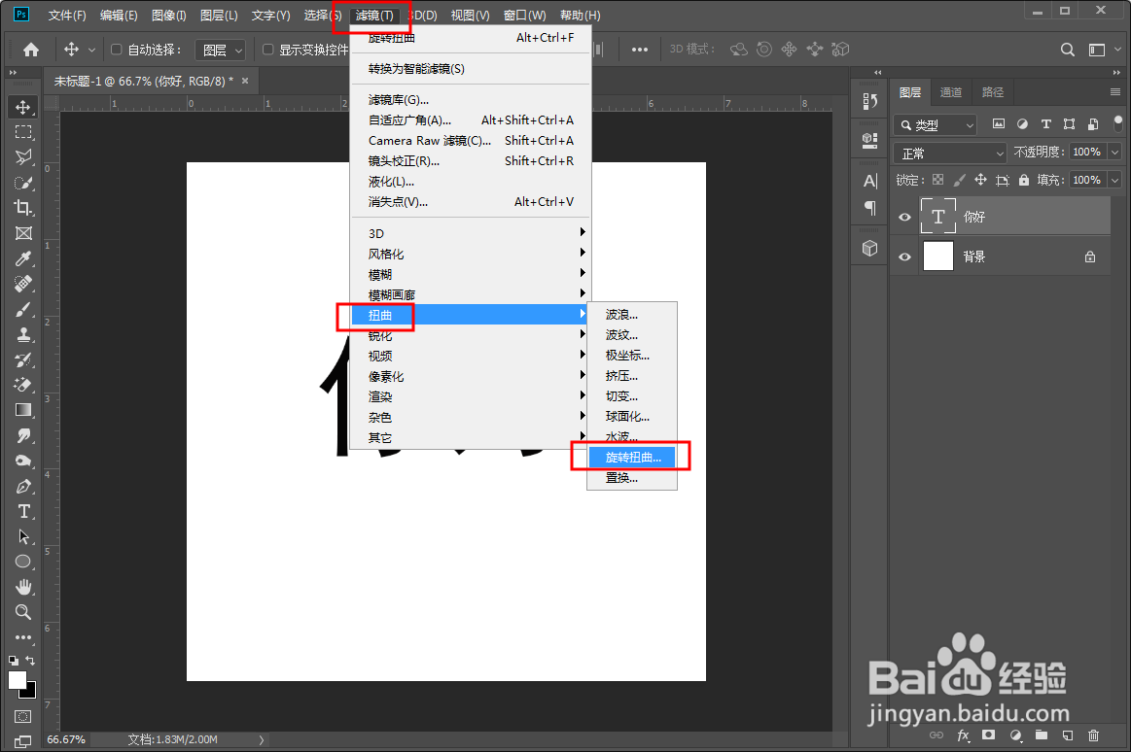This screenshot has height=752, width=1131.
Task: Click the foreground color swatch
Action: 16,679
